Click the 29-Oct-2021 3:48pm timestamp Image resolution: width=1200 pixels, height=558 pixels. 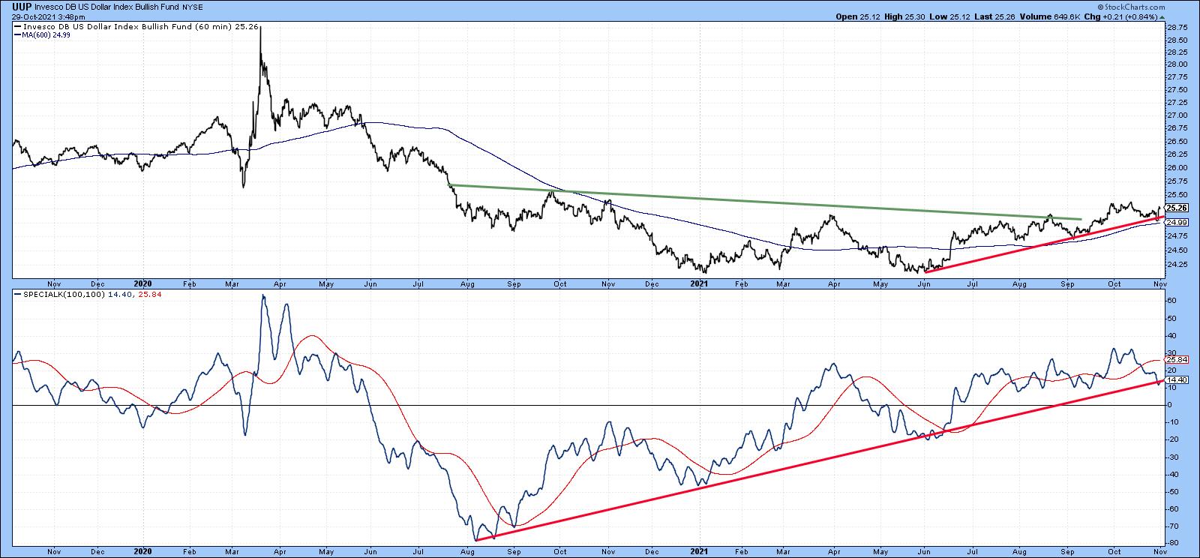coord(43,16)
